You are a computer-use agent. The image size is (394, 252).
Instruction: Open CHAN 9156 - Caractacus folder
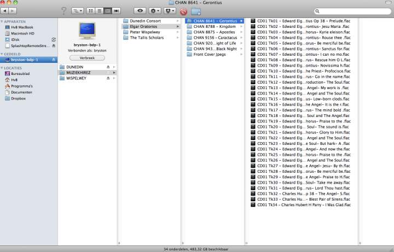(x=215, y=38)
